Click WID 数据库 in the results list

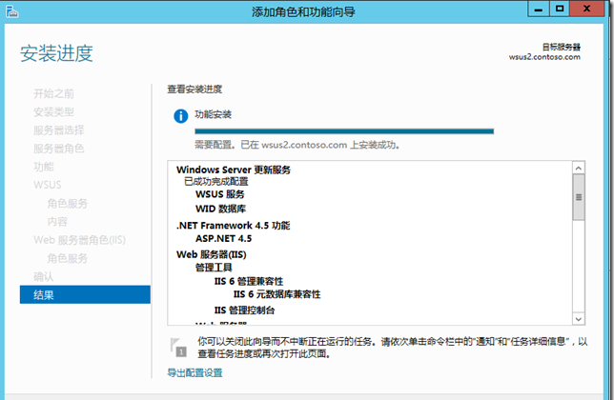pyautogui.click(x=220, y=209)
